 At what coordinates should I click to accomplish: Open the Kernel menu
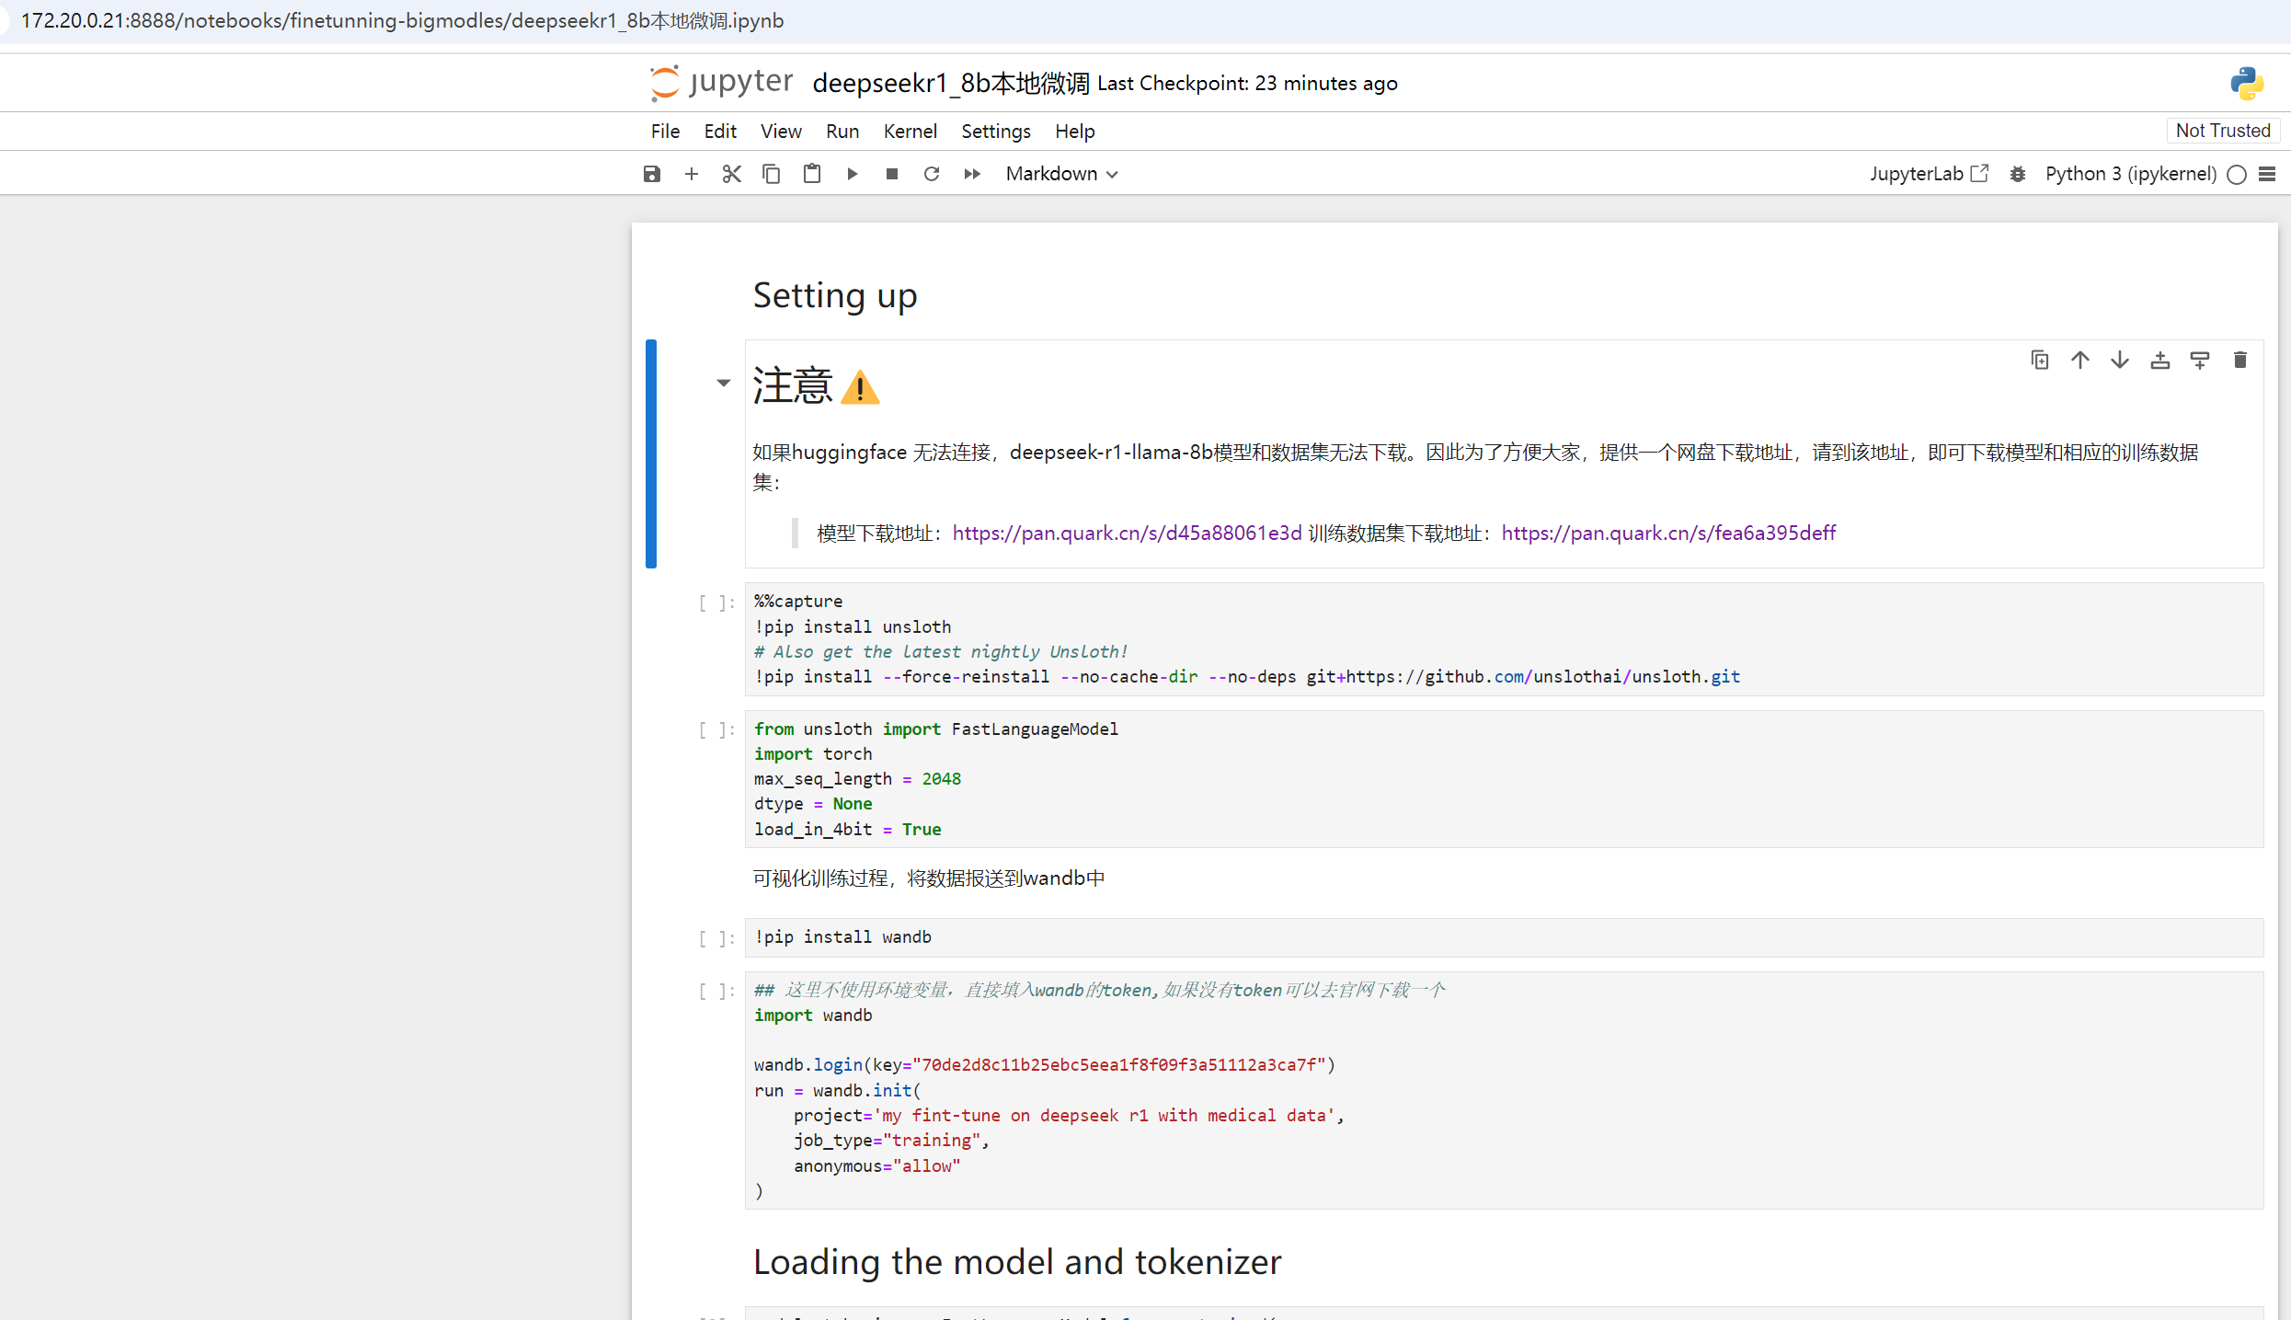coord(910,131)
